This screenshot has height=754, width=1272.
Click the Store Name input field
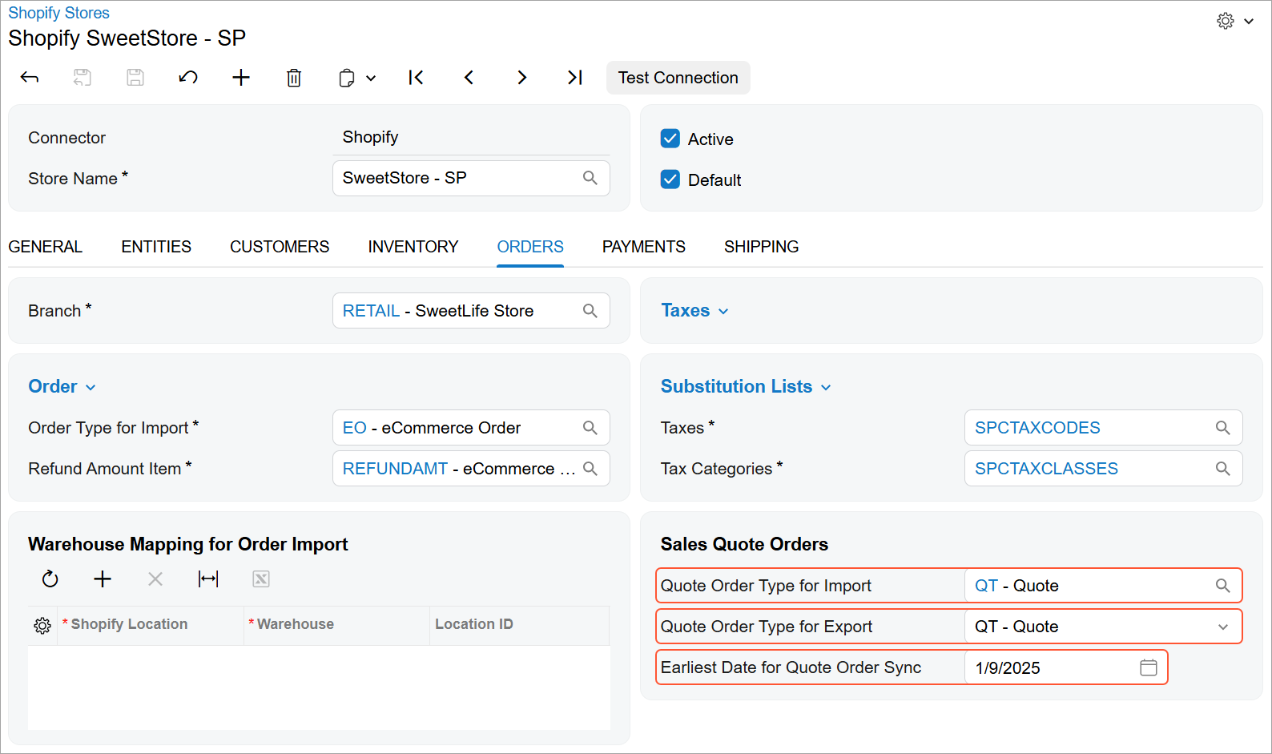pos(471,178)
